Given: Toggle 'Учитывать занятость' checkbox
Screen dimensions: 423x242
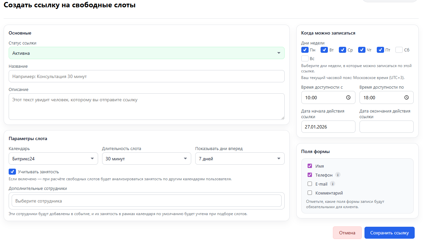Looking at the screenshot, I should pyautogui.click(x=12, y=172).
